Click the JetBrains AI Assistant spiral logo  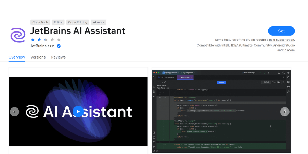(18, 35)
